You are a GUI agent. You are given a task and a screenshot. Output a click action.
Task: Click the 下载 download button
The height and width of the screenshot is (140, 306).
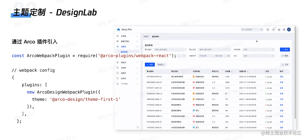coord(285,65)
